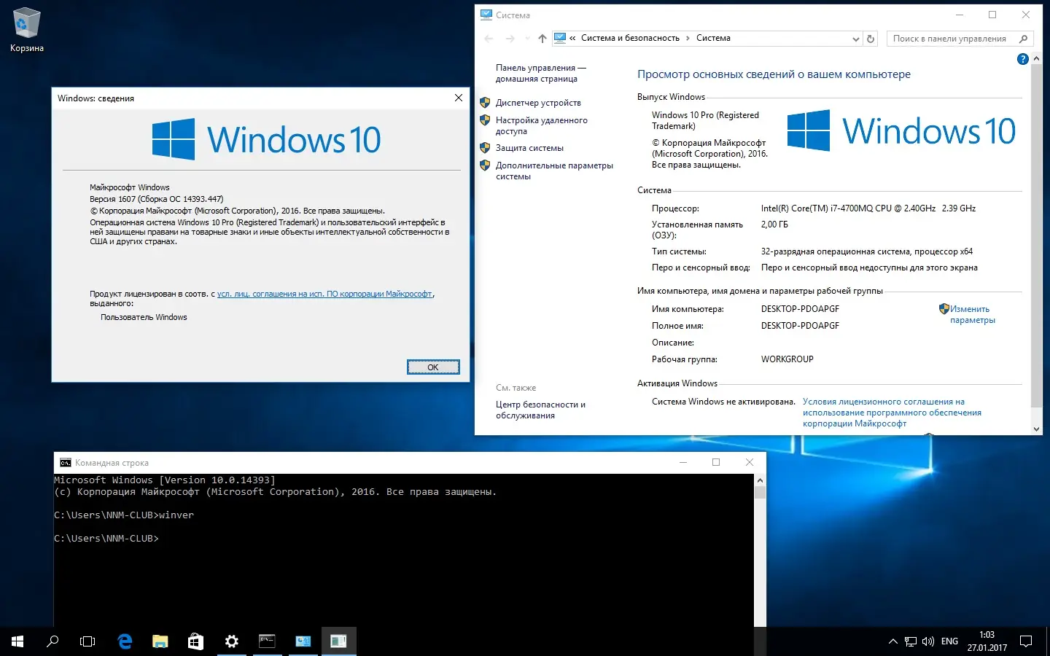Open Help question mark in Система window
1050x656 pixels.
(x=1022, y=59)
